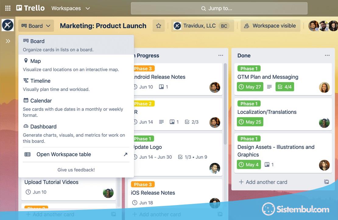Select the Dashboard view option
338x220 pixels.
click(x=76, y=134)
